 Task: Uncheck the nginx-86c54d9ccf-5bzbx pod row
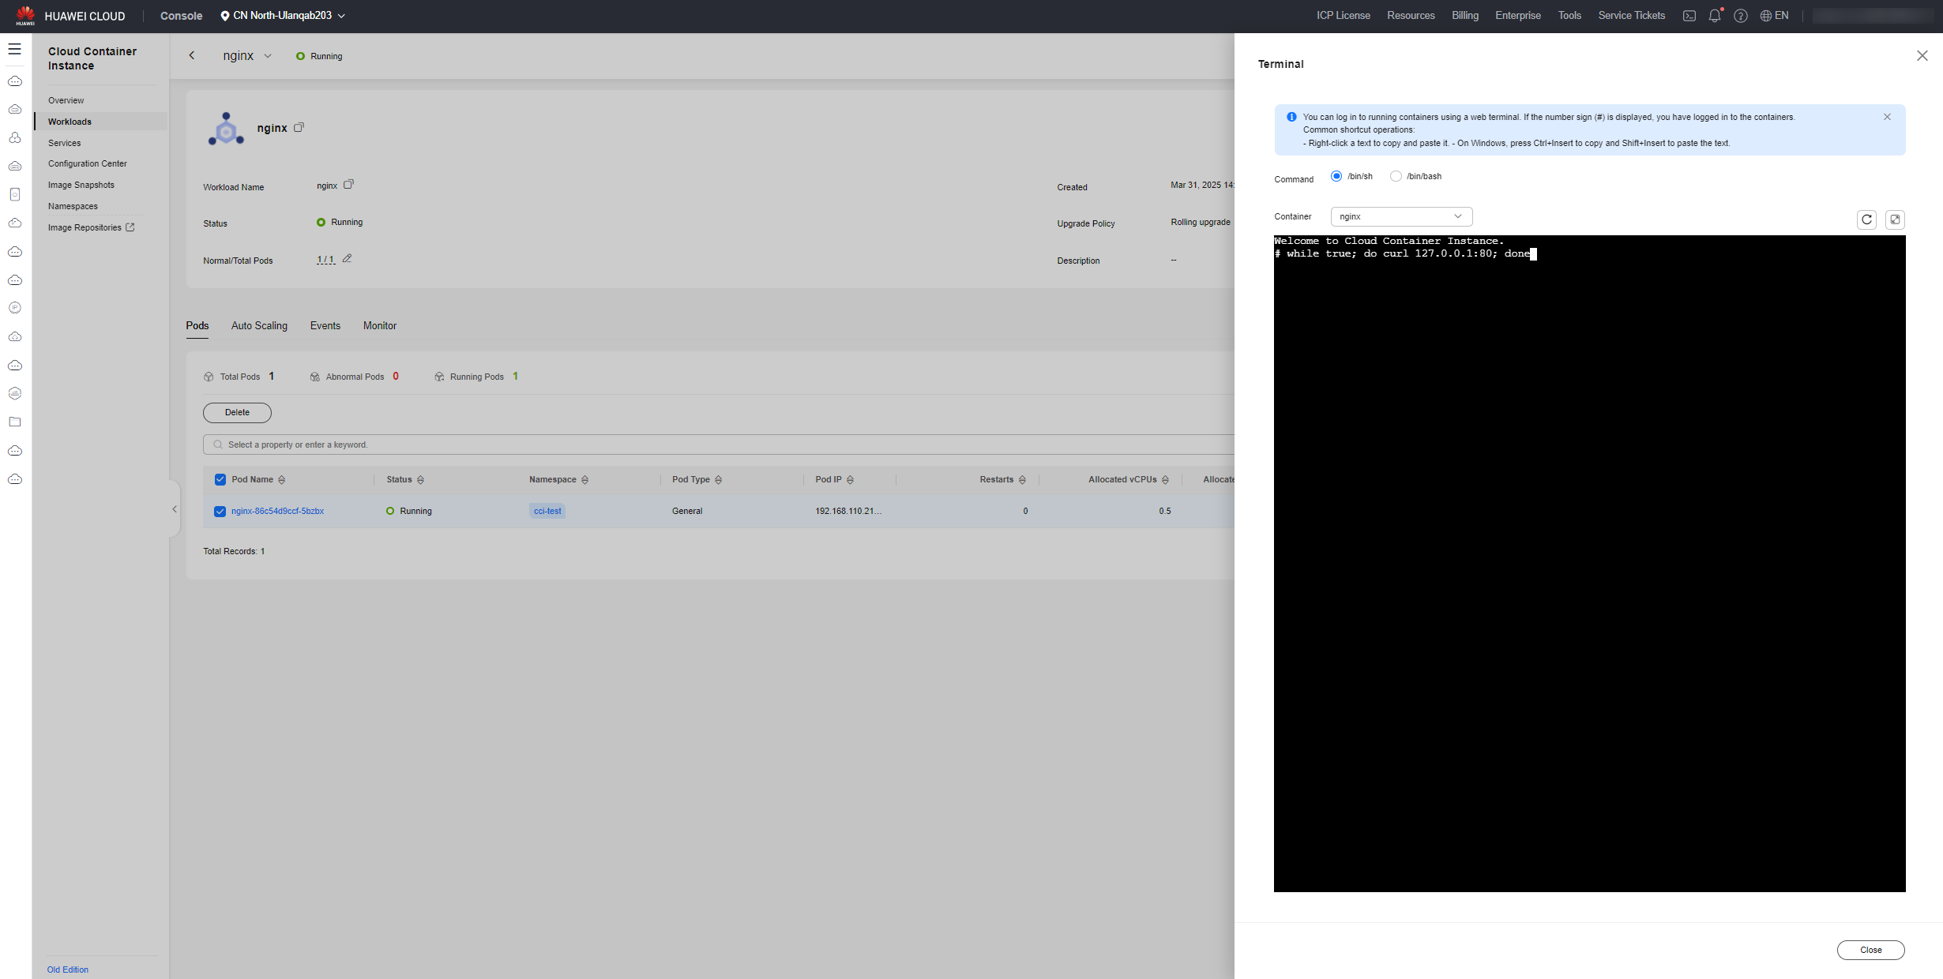coord(220,512)
